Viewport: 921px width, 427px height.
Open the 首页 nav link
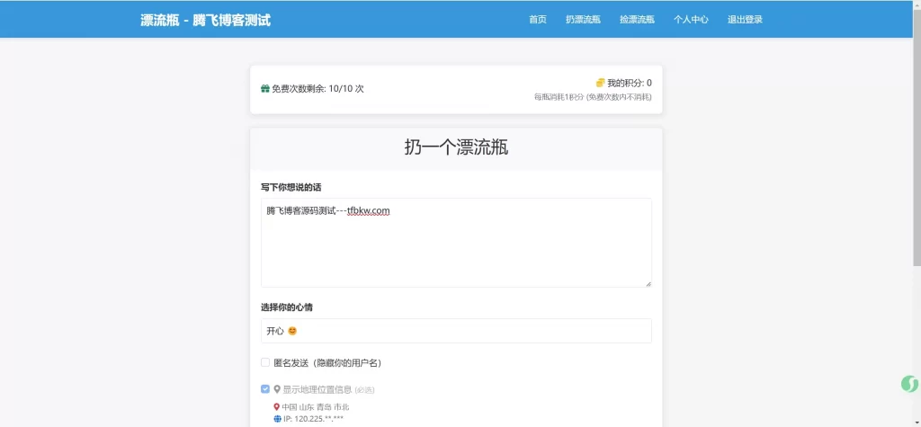click(x=538, y=20)
